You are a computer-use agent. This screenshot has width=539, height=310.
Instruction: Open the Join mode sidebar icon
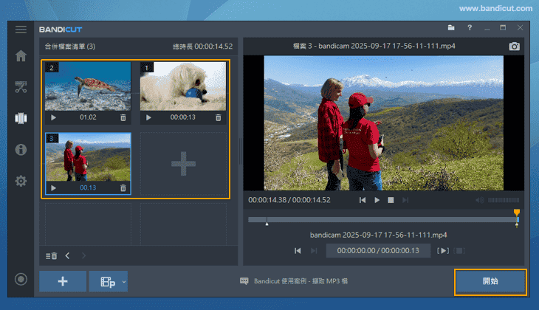click(21, 118)
